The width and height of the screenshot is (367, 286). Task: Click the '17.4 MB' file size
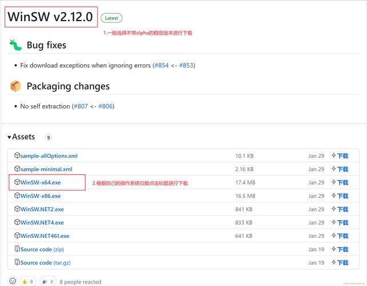245,182
